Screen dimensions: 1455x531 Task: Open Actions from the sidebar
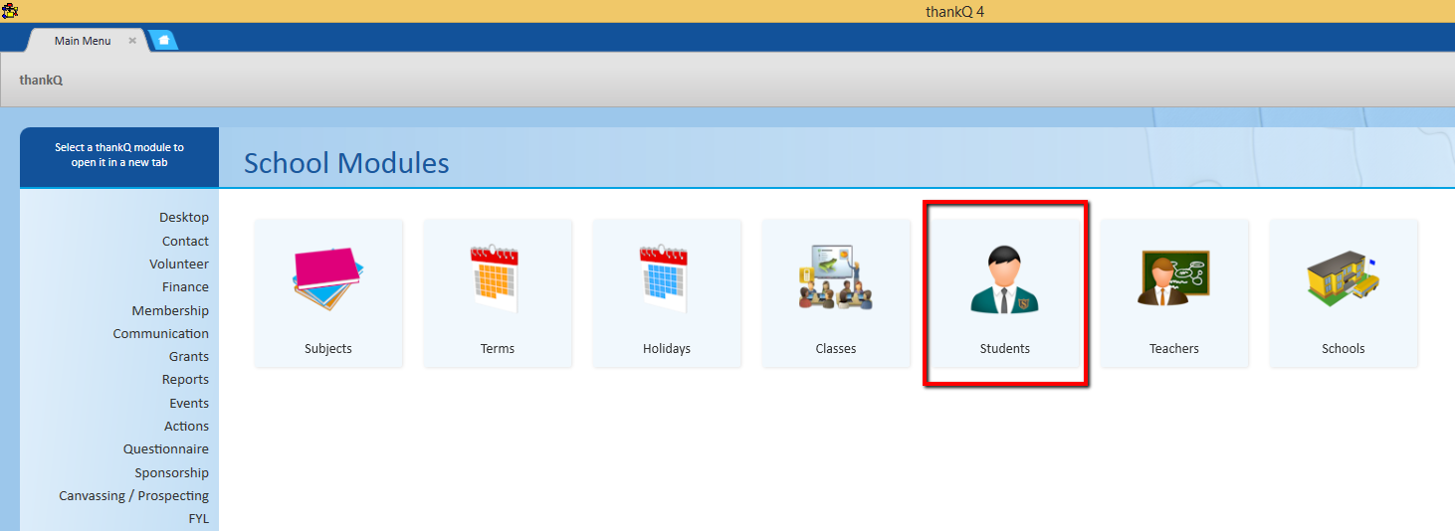[x=187, y=426]
